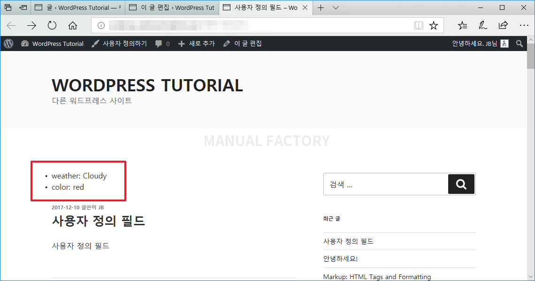Open admin bar search magnifier

(x=520, y=44)
